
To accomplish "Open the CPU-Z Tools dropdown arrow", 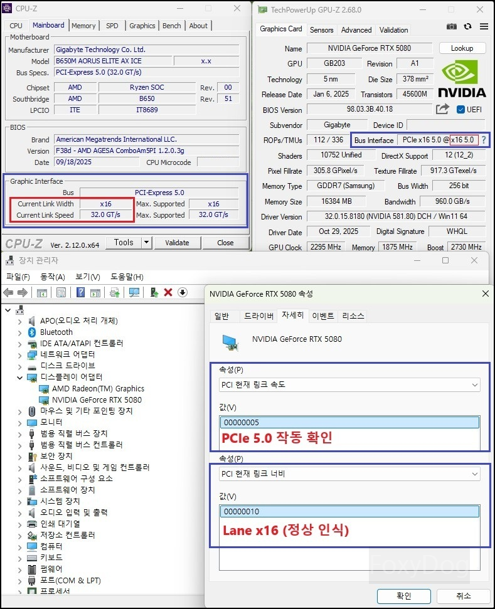I will 146,242.
